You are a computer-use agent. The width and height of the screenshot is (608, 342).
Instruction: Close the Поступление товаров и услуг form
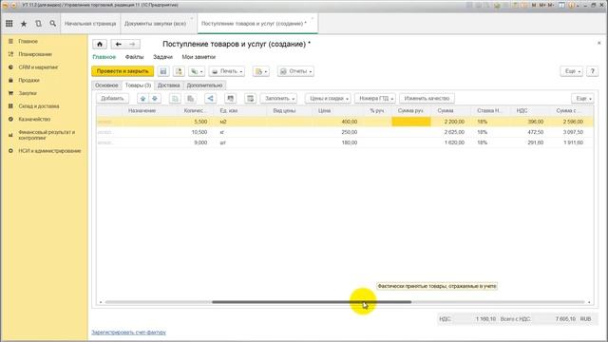(x=599, y=43)
